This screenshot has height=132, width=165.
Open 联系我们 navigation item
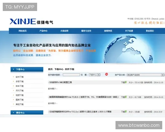150,31
